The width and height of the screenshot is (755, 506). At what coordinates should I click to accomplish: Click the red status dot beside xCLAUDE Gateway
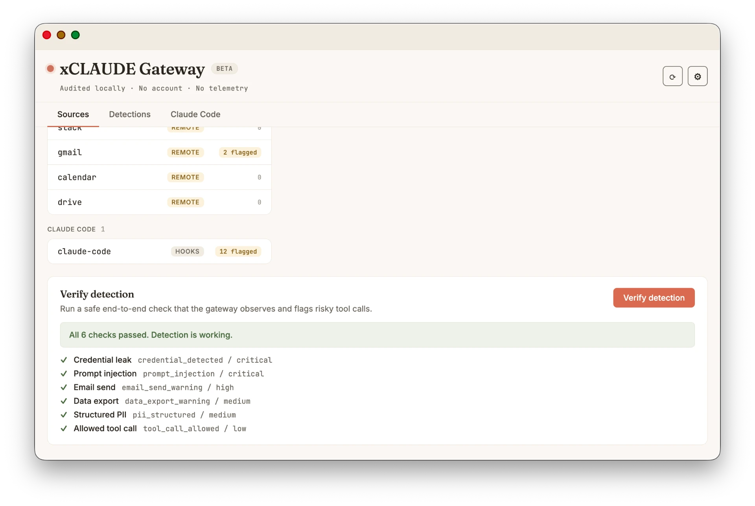pos(50,69)
